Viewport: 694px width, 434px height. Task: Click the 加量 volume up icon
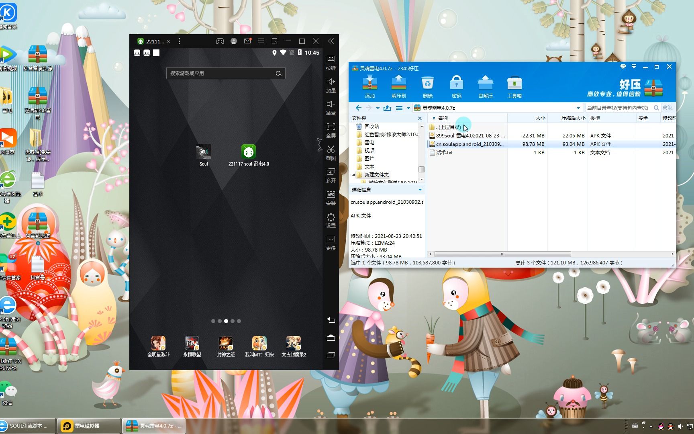331,86
